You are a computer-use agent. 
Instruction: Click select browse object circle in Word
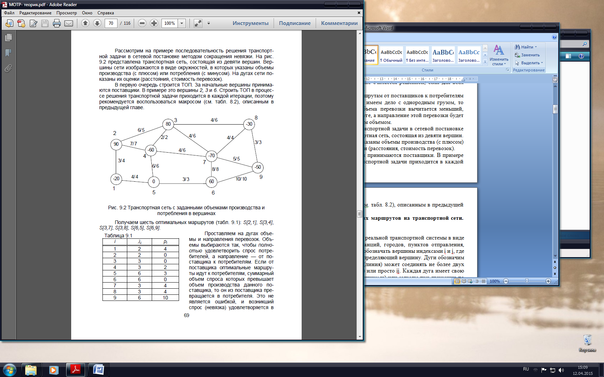(x=555, y=267)
